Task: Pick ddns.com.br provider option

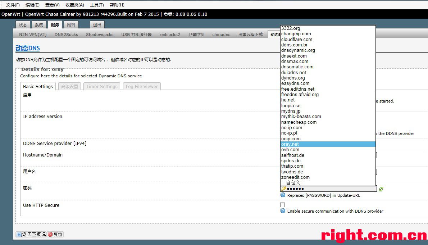Action: tap(328, 45)
